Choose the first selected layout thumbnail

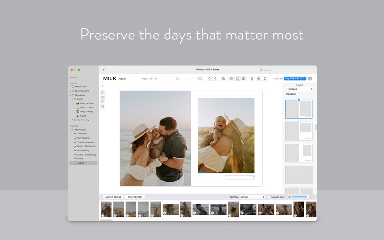coord(299,109)
